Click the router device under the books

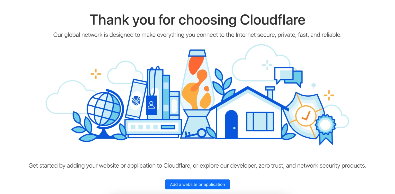(153, 127)
